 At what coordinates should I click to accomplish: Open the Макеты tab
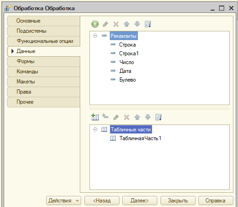43,82
